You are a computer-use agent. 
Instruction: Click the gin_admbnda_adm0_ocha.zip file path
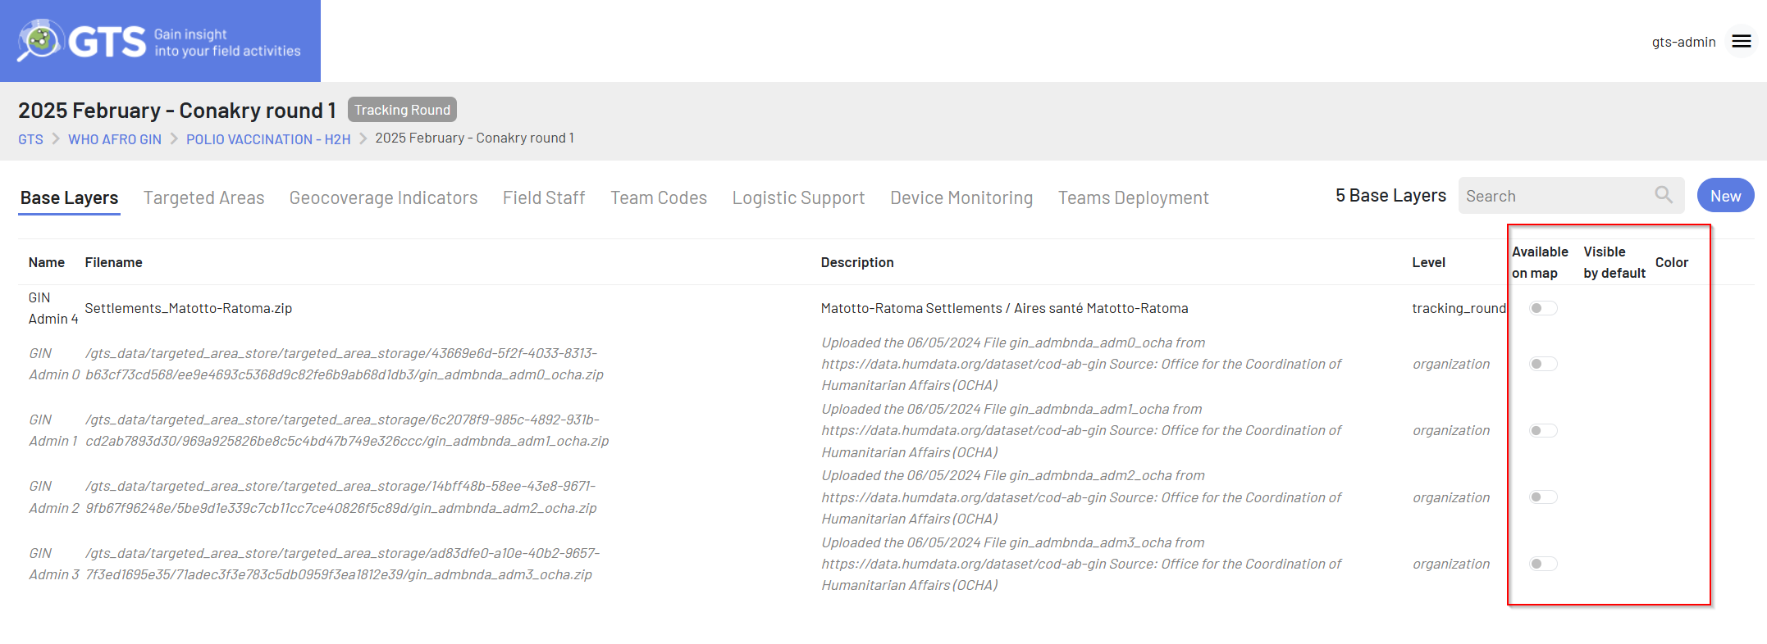[x=345, y=364]
